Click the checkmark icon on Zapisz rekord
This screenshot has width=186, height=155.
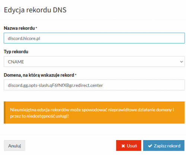[x=150, y=146]
